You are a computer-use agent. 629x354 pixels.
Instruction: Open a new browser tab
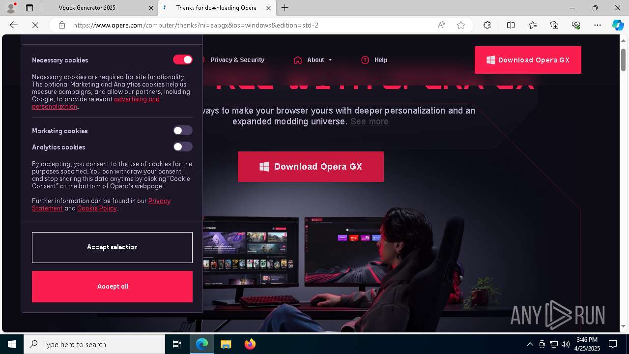[285, 8]
